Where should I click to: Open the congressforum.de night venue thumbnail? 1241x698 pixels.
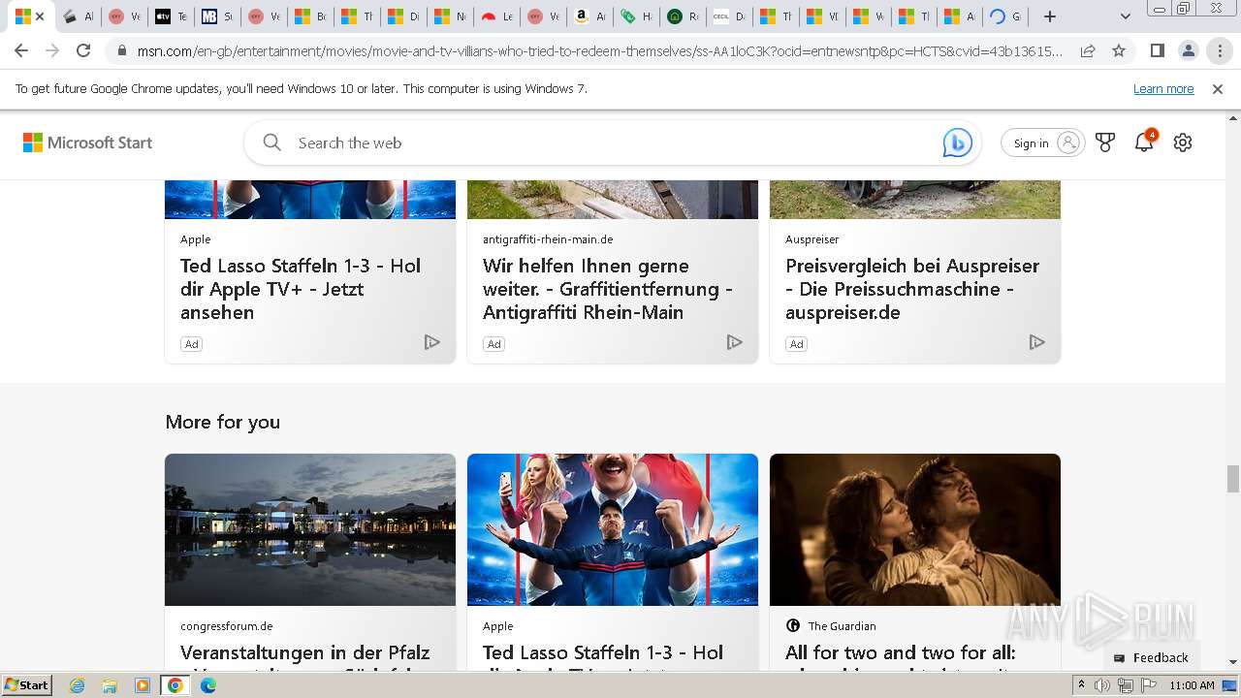pyautogui.click(x=310, y=529)
